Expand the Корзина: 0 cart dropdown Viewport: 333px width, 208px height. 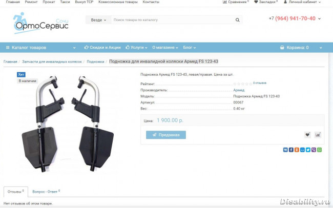pyautogui.click(x=301, y=47)
